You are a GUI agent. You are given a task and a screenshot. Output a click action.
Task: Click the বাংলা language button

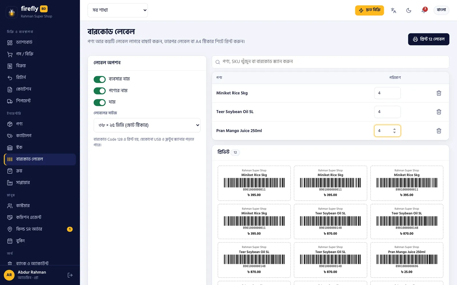coord(441,10)
